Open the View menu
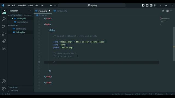175x98 pixels. tap(30, 5)
